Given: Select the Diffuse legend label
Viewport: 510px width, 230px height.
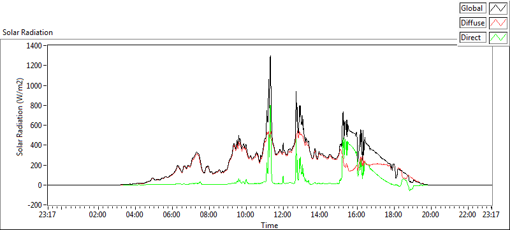Looking at the screenshot, I should (x=473, y=23).
